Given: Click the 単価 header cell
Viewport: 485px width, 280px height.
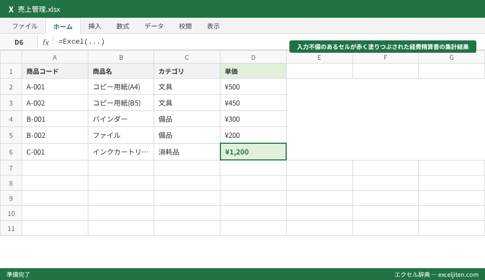Looking at the screenshot, I should (253, 71).
